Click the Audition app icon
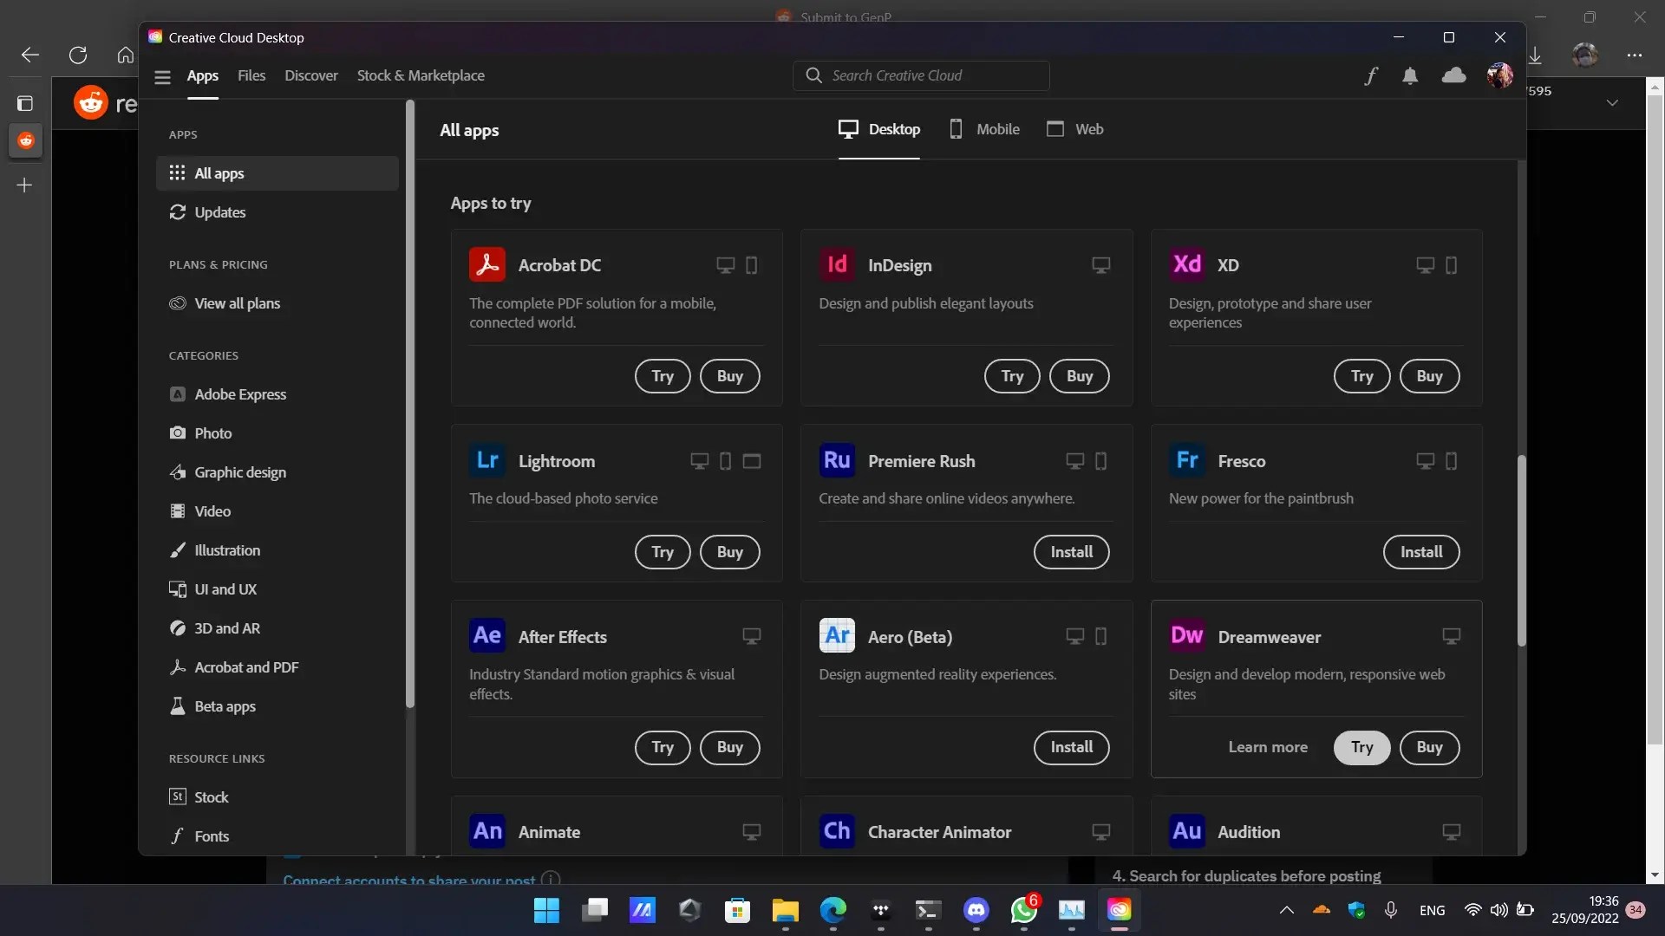Screen dimensions: 1665x936 point(1187,832)
